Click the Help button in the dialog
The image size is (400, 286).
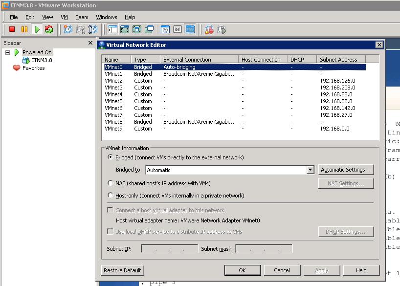tap(361, 270)
